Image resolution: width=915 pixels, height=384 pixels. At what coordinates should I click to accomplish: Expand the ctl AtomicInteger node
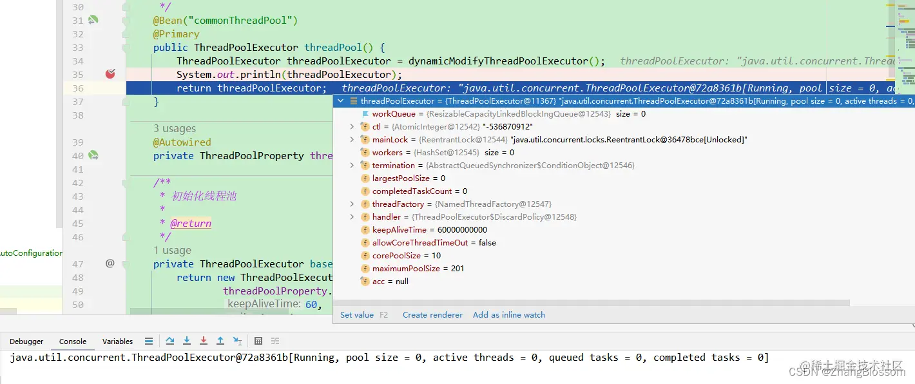(352, 127)
